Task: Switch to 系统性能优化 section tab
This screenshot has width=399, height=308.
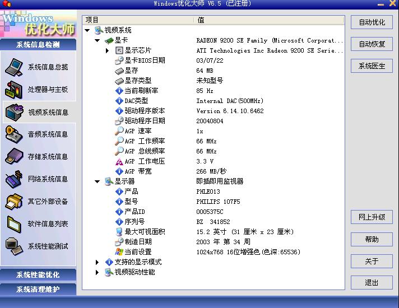Action: (x=38, y=275)
